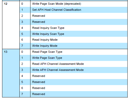Click 'Read Inquiry Mode' text

45,40
